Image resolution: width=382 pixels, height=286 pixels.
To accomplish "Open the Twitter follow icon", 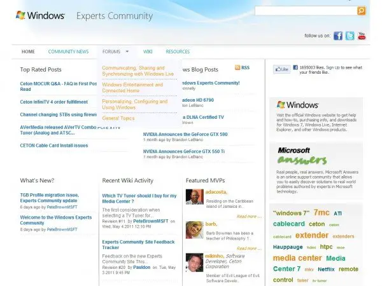I will [350, 36].
